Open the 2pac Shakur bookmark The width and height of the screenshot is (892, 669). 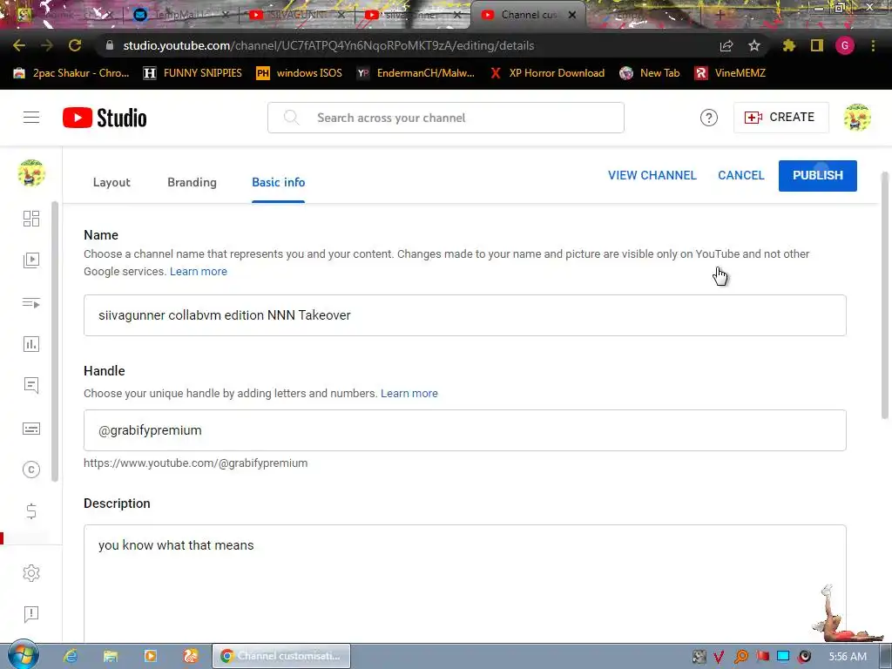(71, 73)
